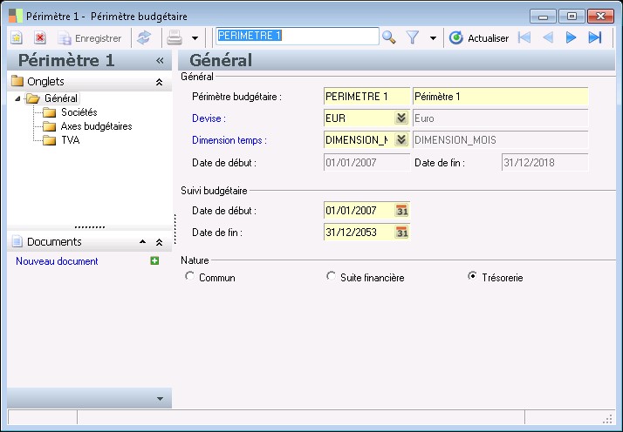This screenshot has height=432, width=623.
Task: Open the Devise dropdown arrow
Action: click(x=401, y=118)
